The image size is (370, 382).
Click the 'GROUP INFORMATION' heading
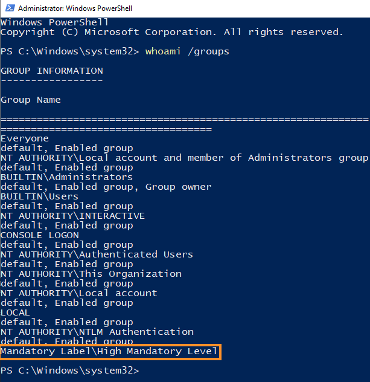point(51,71)
